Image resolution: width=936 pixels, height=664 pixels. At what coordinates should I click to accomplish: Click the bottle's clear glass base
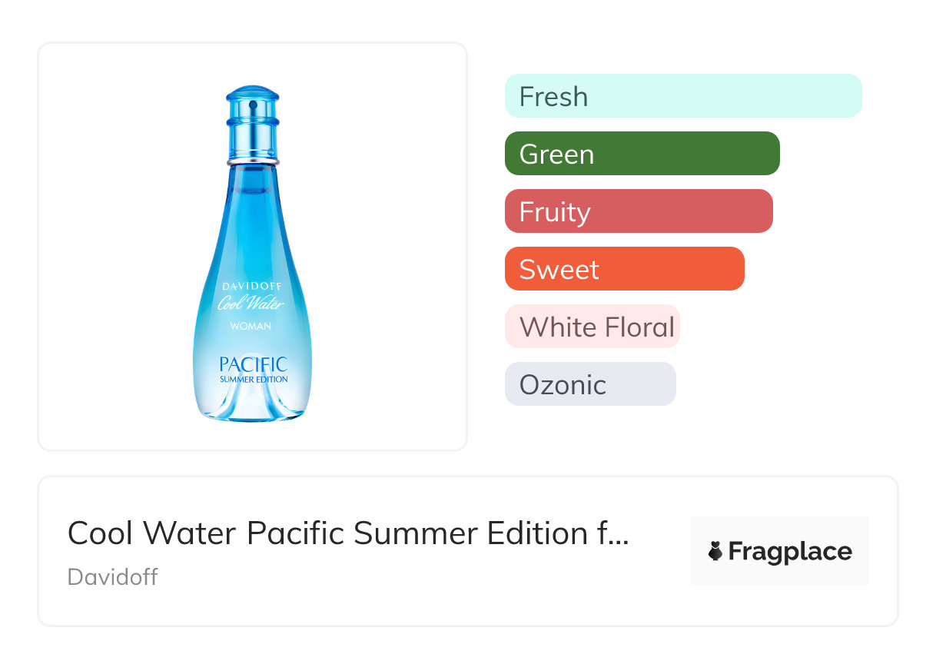pos(252,405)
